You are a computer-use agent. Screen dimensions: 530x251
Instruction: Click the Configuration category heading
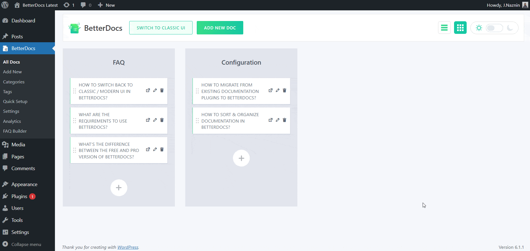241,62
